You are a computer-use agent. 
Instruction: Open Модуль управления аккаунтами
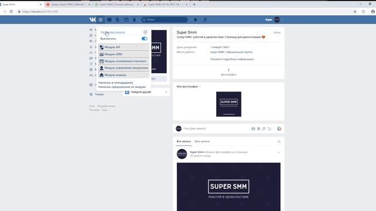pyautogui.click(x=124, y=68)
